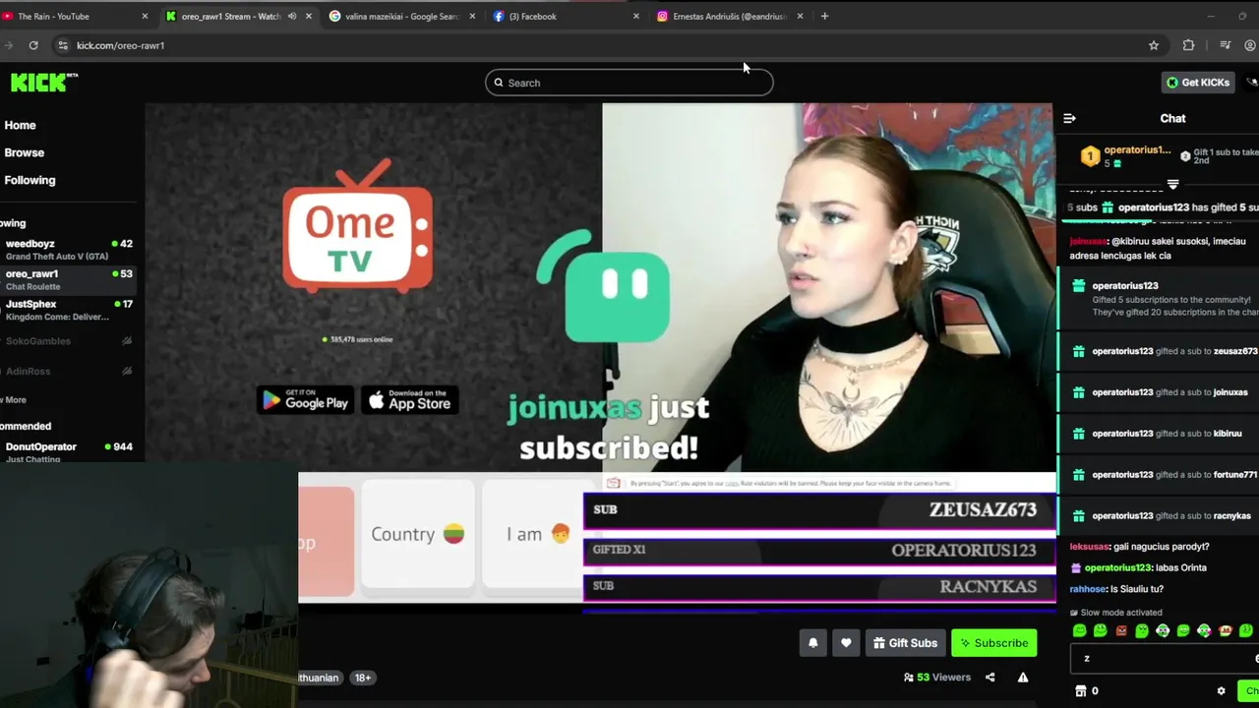This screenshot has height=708, width=1259.
Task: Open the browser extensions puzzle icon
Action: click(x=1188, y=45)
